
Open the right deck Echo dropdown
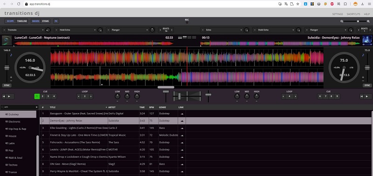coord(224,30)
